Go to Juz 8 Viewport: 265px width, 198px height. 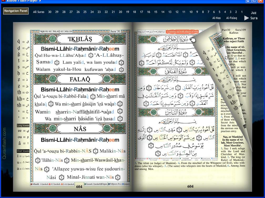[x=203, y=12]
